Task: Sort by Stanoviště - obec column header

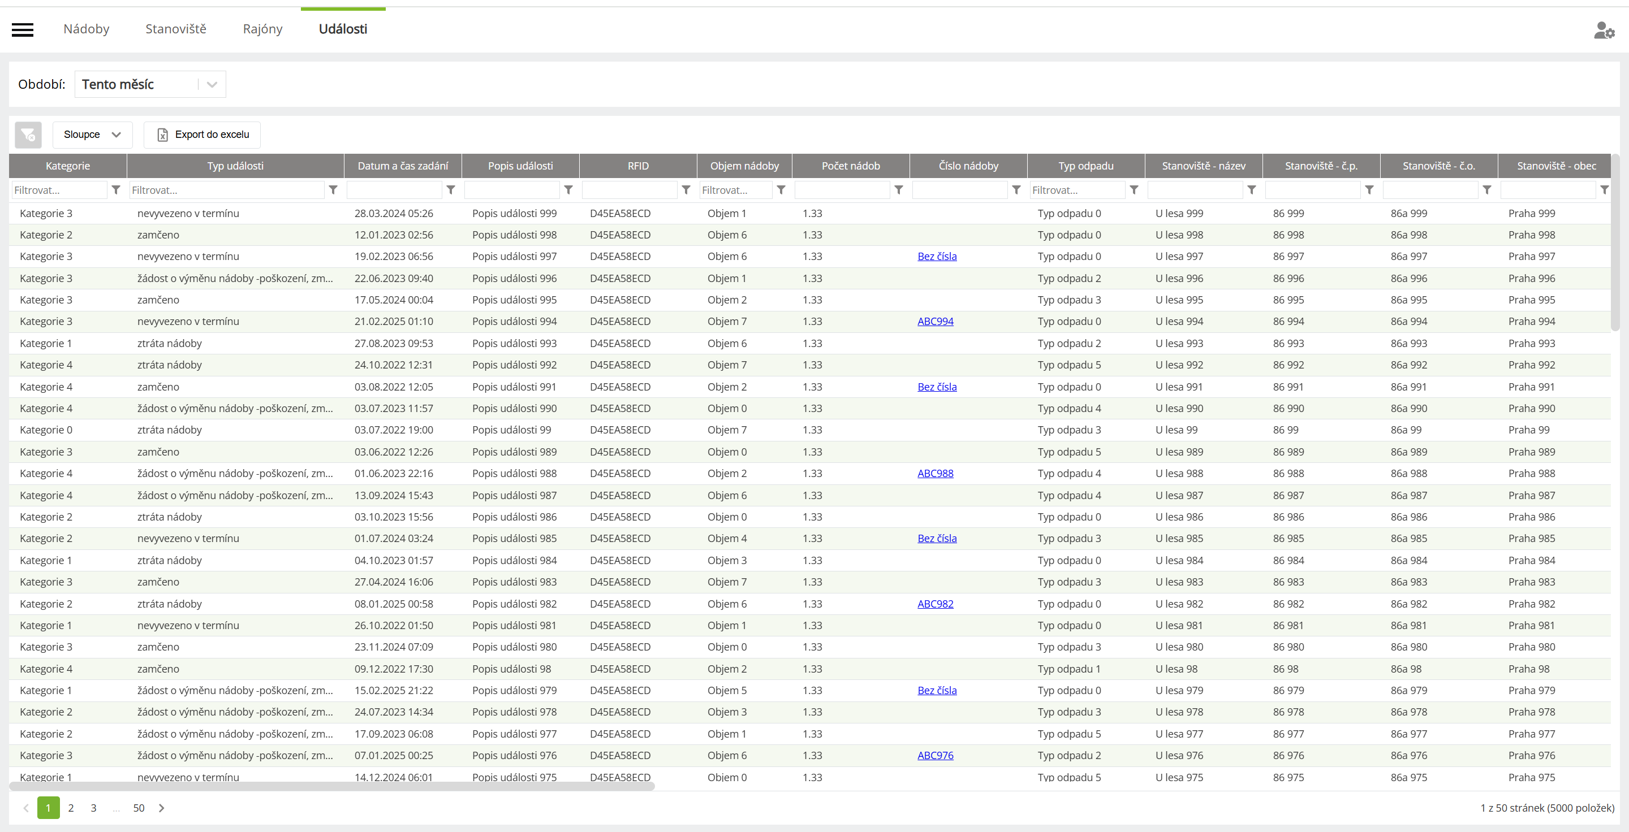Action: (1555, 166)
